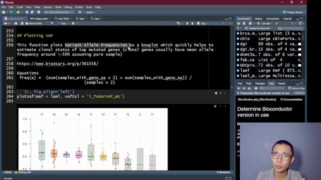Clear environment objects broom icon
Image resolution: width=321 pixels, height=180 pixels.
pos(277,23)
